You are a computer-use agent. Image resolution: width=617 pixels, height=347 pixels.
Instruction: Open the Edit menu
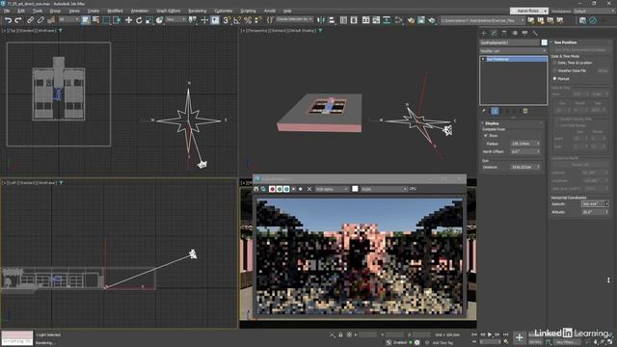(21, 11)
